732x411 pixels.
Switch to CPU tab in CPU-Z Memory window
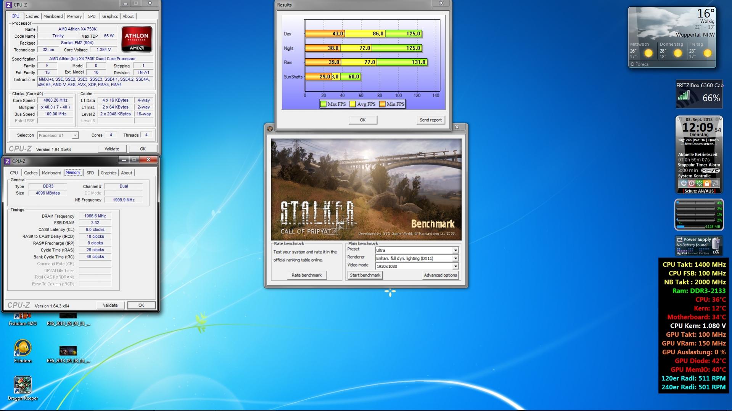(14, 173)
